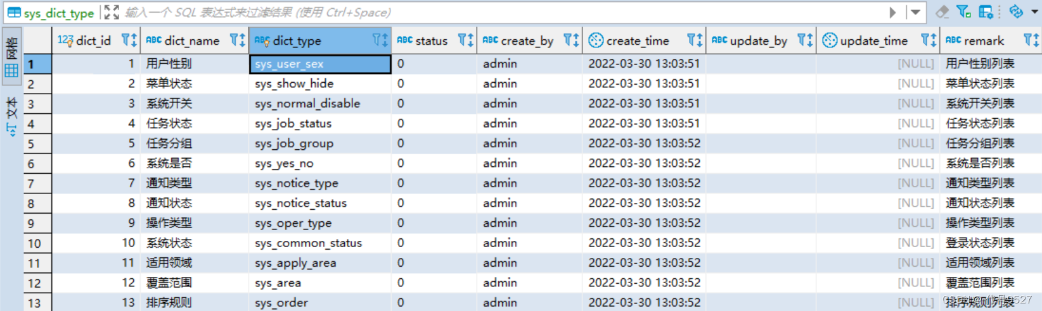The height and width of the screenshot is (311, 1042).
Task: Open filter/sort icon on create_by column
Action: [x=571, y=40]
